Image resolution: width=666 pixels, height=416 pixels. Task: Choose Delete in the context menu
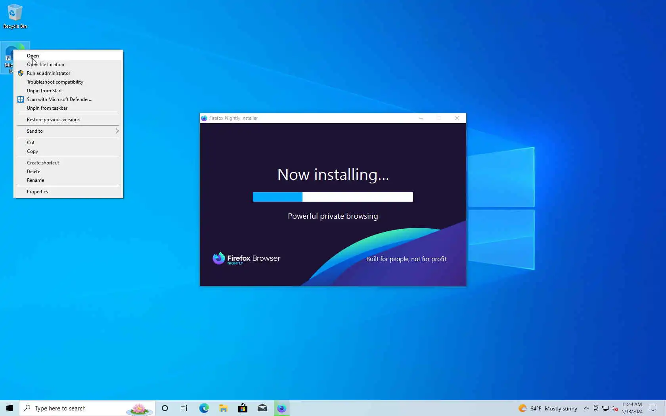click(x=68, y=172)
